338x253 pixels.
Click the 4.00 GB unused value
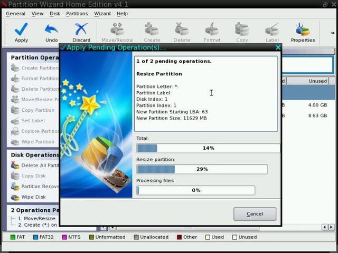pyautogui.click(x=317, y=105)
